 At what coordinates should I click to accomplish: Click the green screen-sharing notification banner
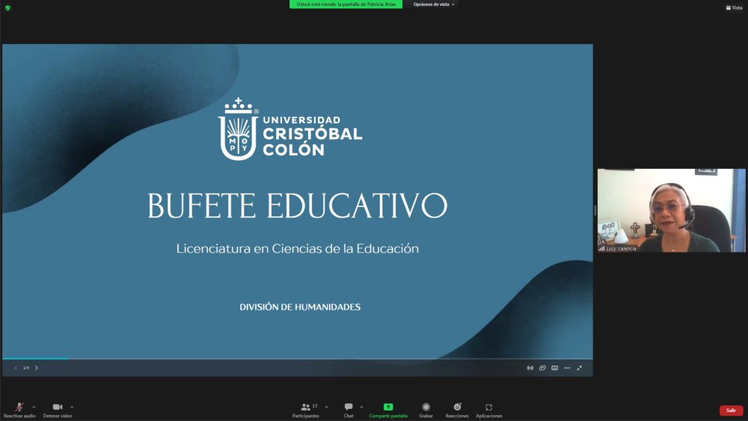[346, 4]
